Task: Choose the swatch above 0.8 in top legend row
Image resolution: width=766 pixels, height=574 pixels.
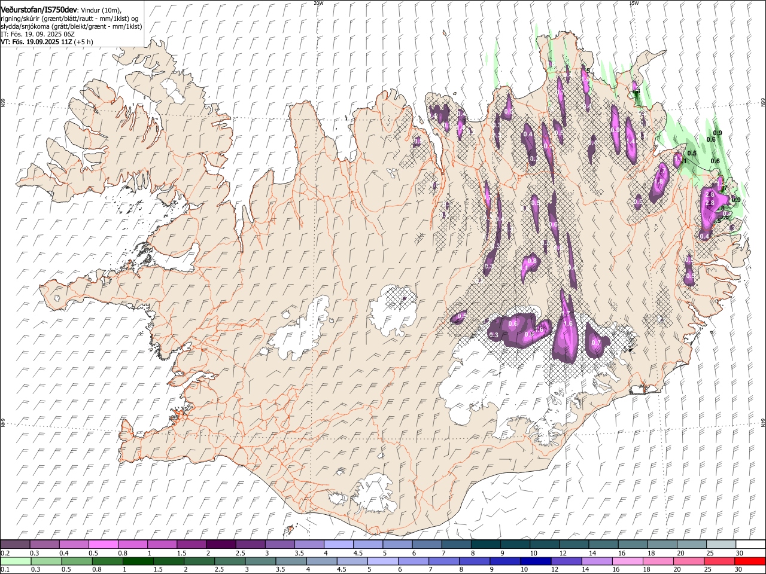Action: tap(132, 545)
